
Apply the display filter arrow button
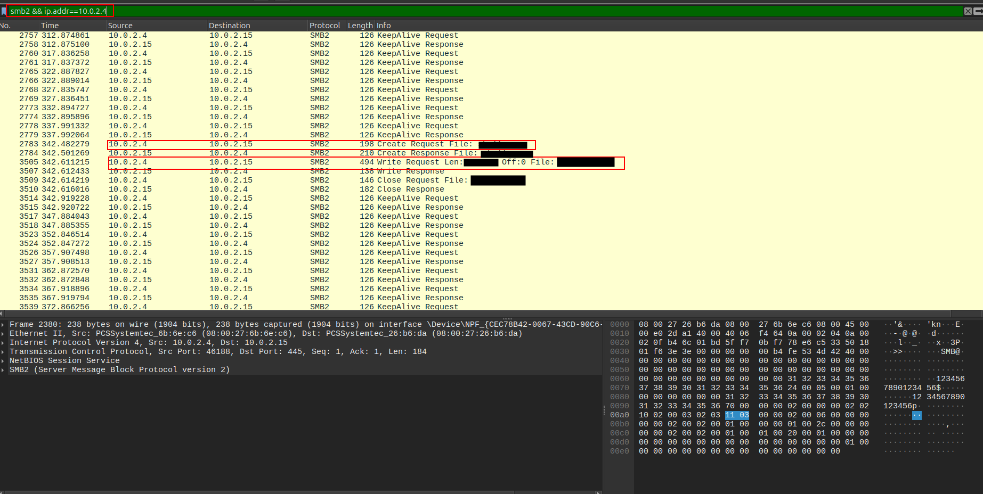[x=979, y=11]
